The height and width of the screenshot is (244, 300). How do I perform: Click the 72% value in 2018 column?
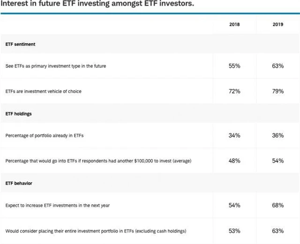tap(234, 91)
